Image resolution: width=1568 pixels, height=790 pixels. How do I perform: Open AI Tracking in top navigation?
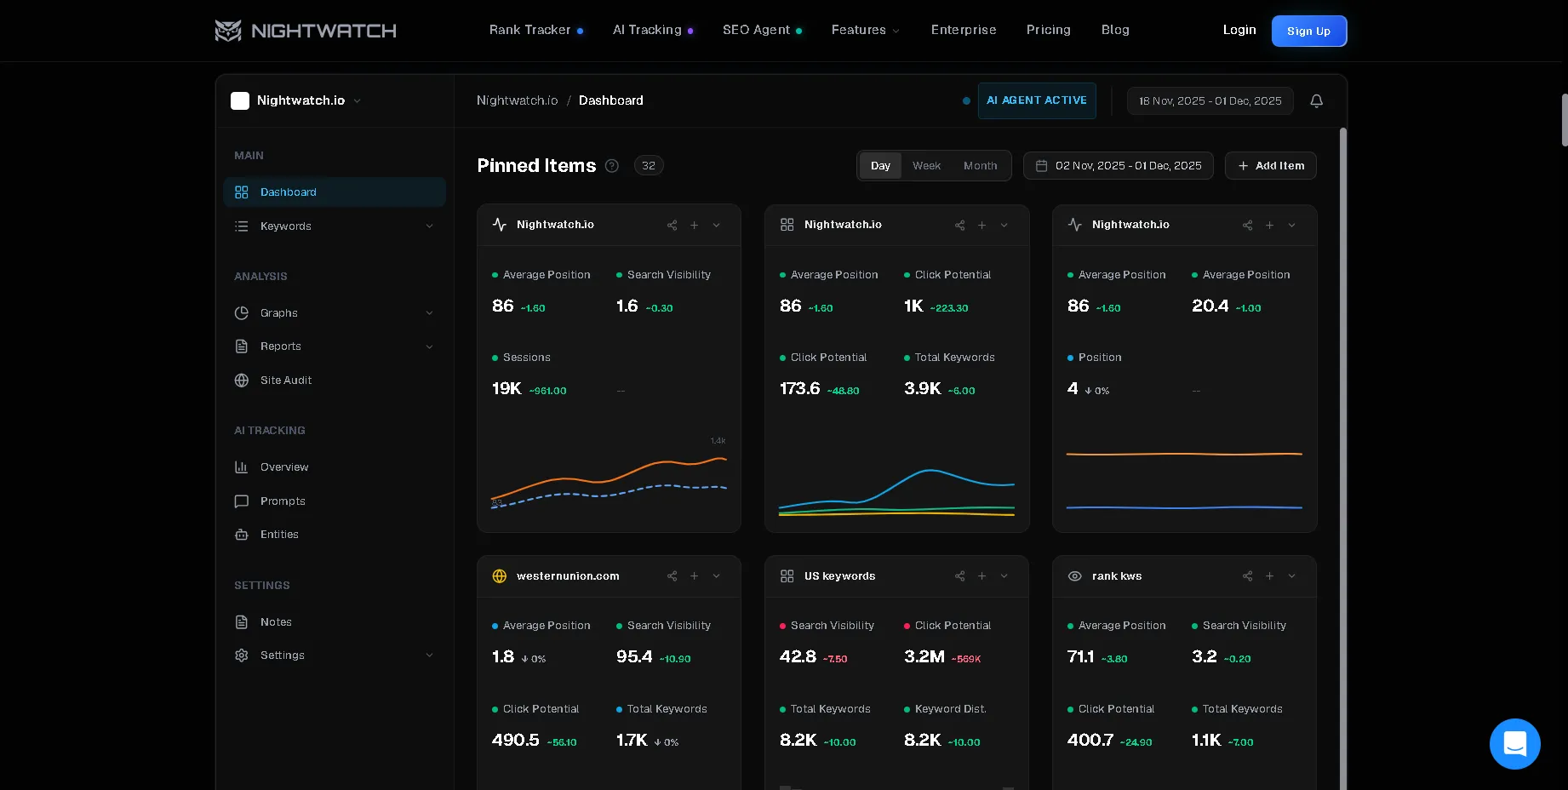pos(653,30)
